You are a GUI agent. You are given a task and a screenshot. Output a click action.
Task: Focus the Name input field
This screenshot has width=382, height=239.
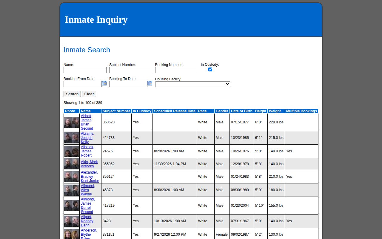point(85,70)
